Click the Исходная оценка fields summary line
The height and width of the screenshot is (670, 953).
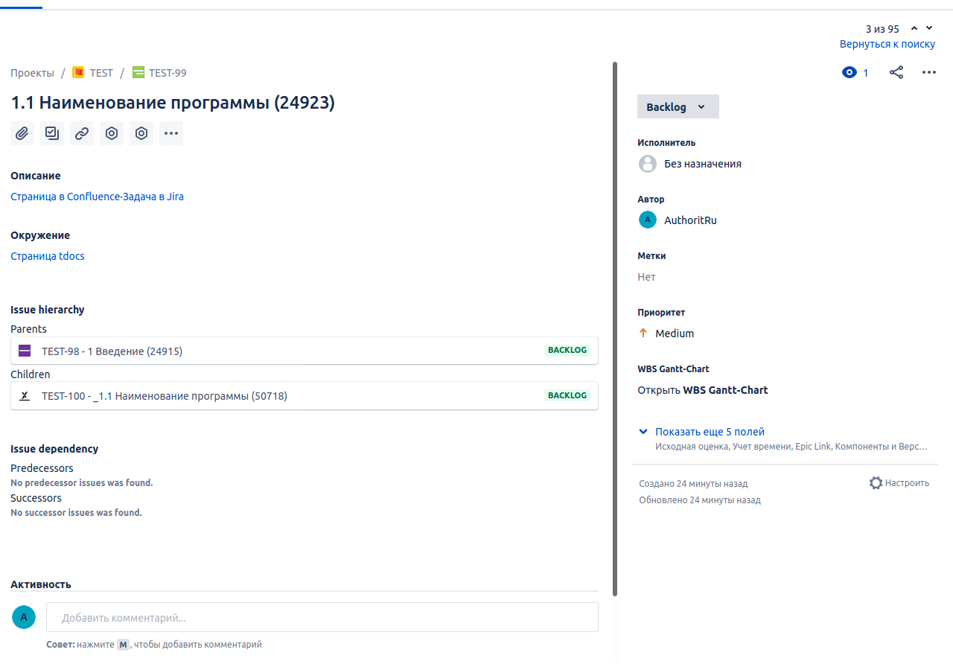coord(791,447)
